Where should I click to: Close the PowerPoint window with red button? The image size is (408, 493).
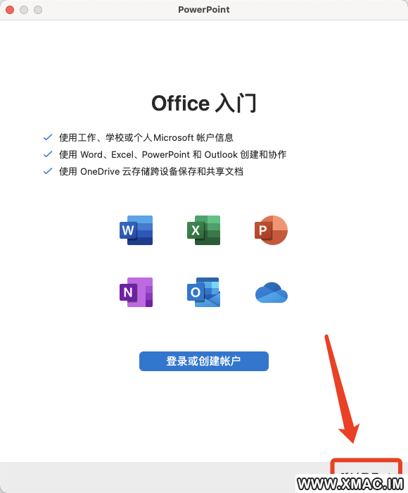click(10, 10)
